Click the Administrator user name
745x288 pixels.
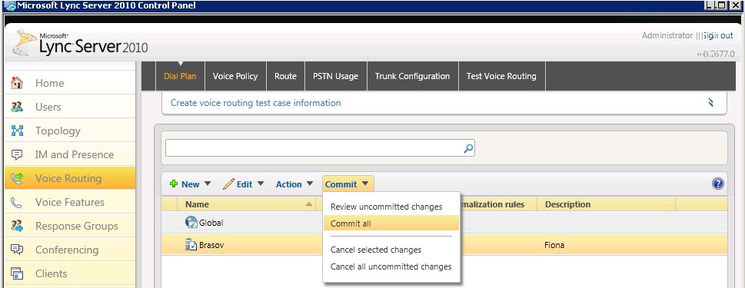(667, 35)
